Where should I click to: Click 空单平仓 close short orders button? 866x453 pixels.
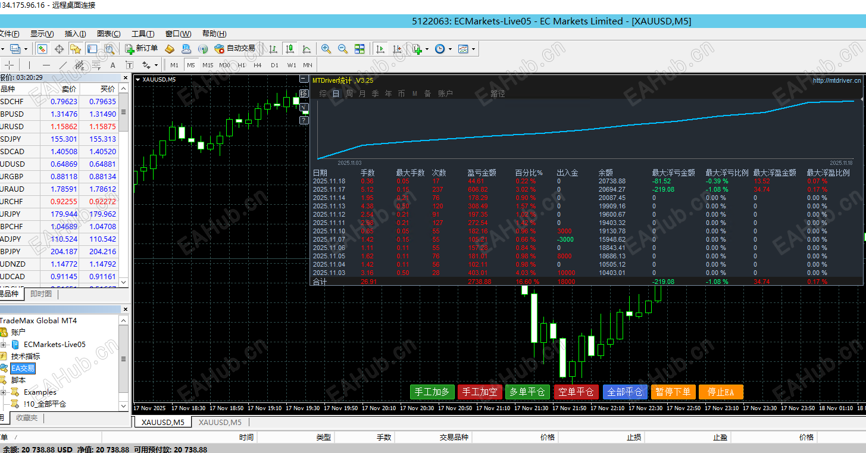(576, 392)
